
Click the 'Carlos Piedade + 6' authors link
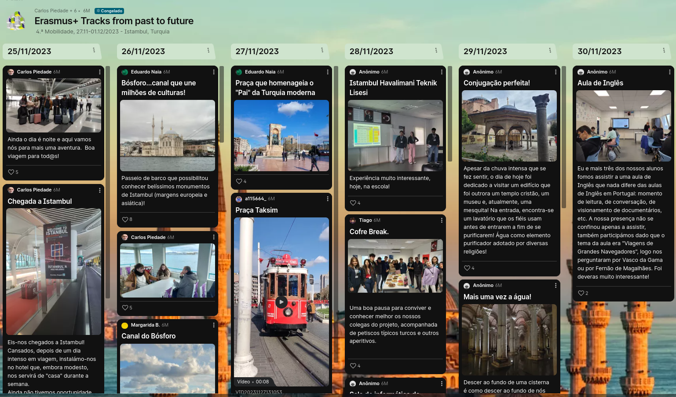point(55,11)
